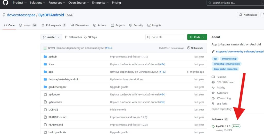Open the Initial commit message link
The image size is (264, 134).
point(118,110)
